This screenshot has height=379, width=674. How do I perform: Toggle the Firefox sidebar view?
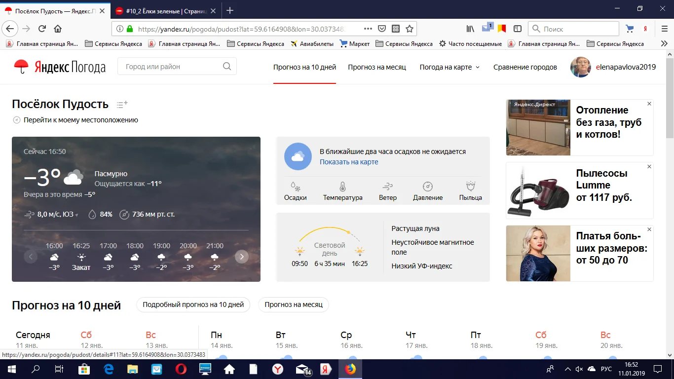[518, 29]
